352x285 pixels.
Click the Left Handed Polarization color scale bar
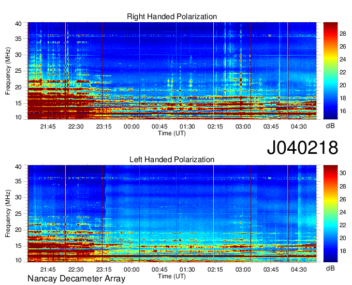[330, 214]
